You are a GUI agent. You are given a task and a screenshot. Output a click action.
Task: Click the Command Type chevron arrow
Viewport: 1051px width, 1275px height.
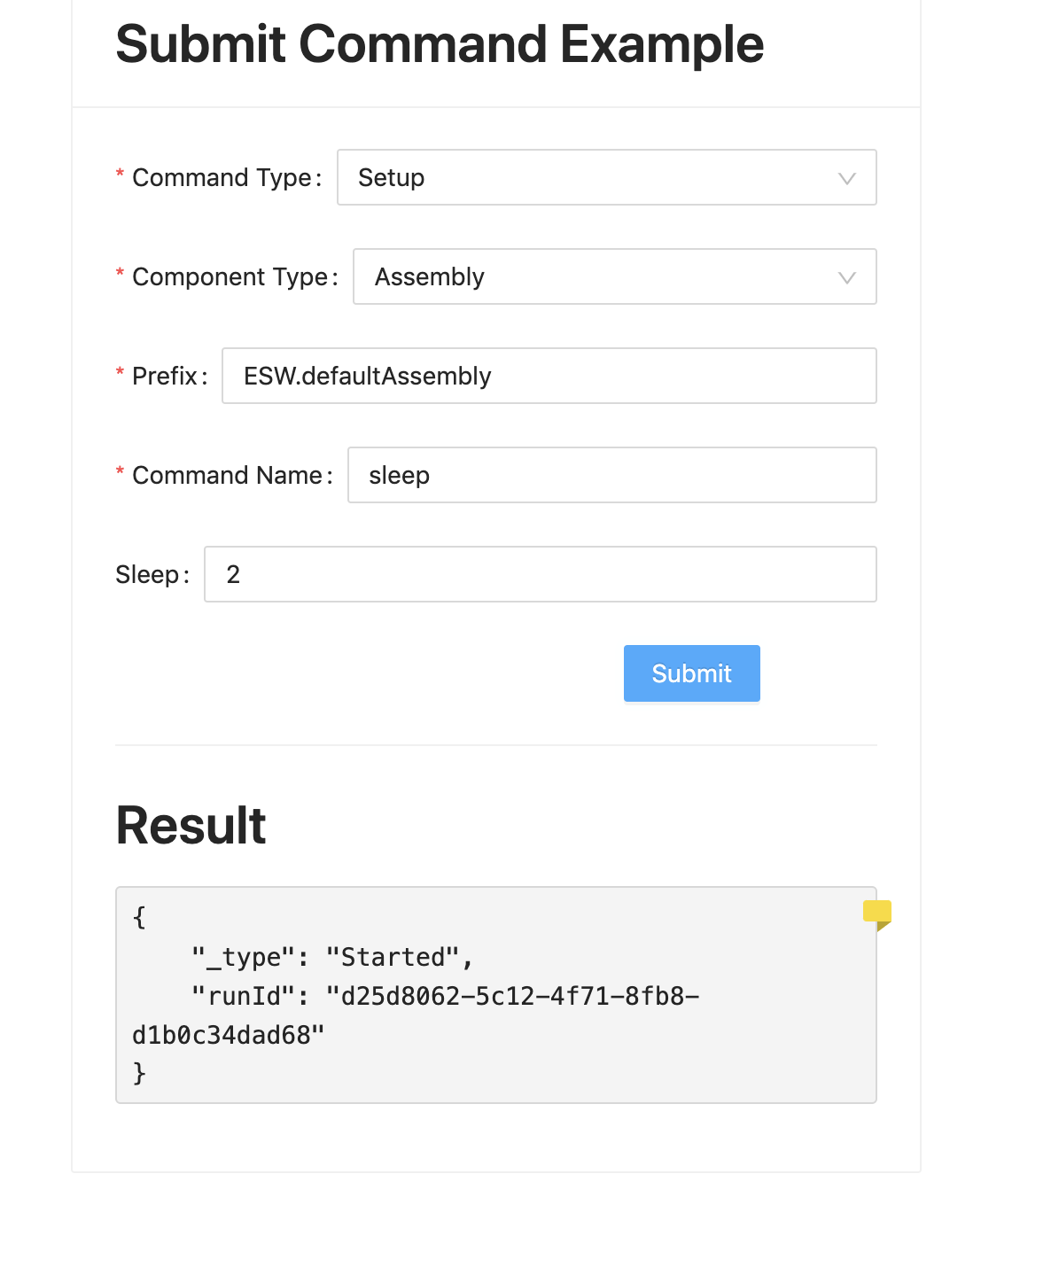[x=846, y=178]
